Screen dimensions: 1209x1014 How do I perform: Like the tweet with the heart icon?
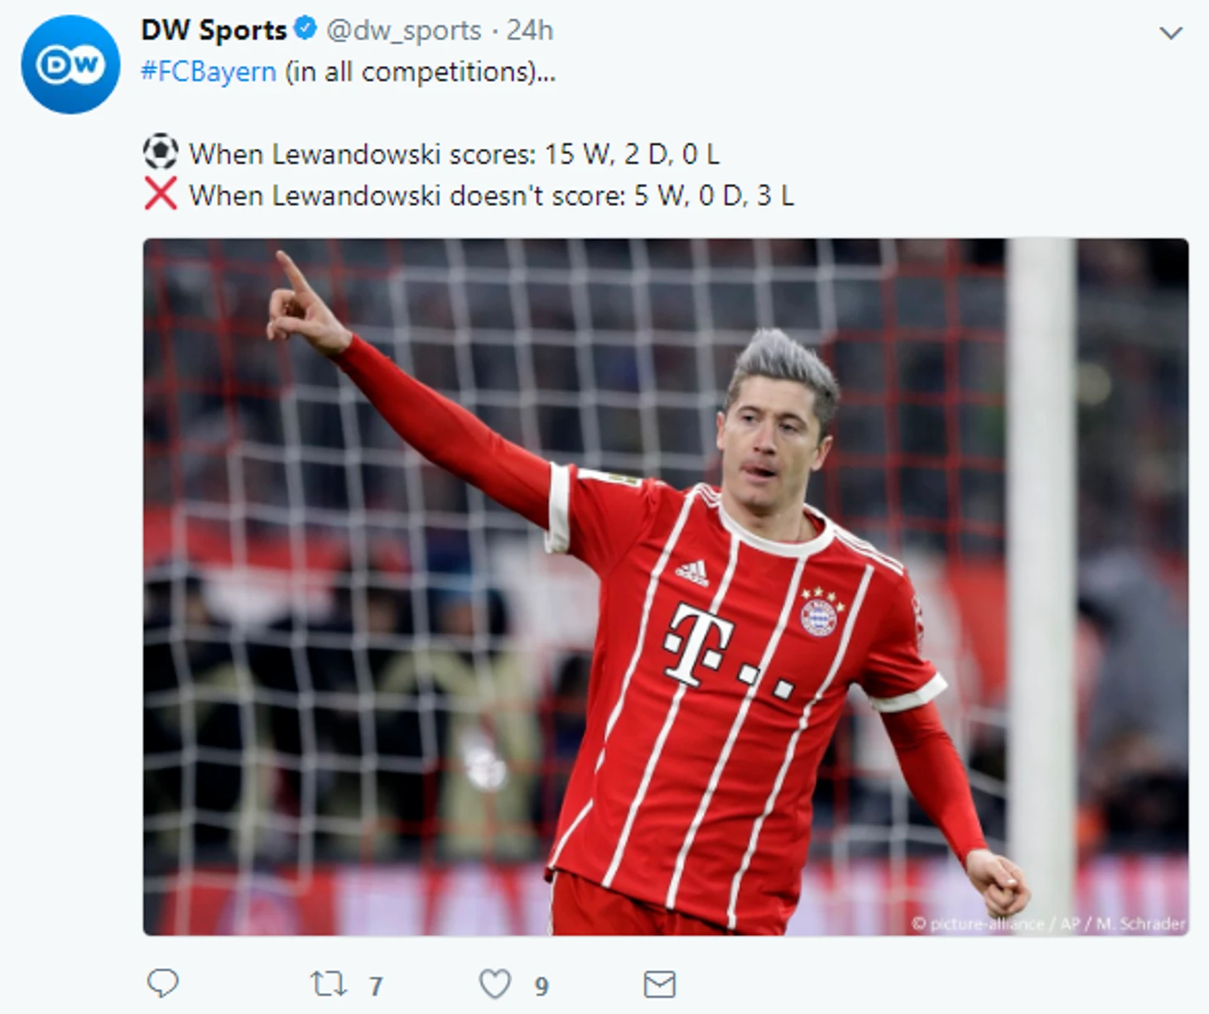point(495,984)
